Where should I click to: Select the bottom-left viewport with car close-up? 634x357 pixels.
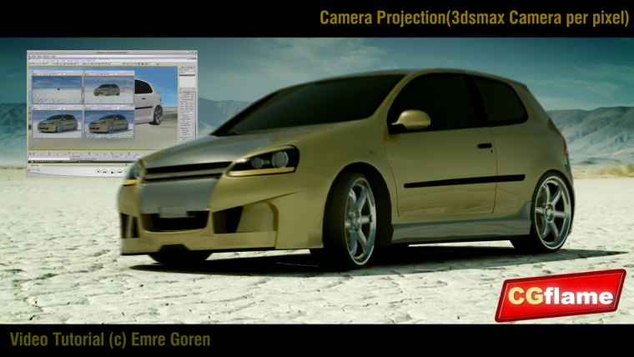(57, 123)
